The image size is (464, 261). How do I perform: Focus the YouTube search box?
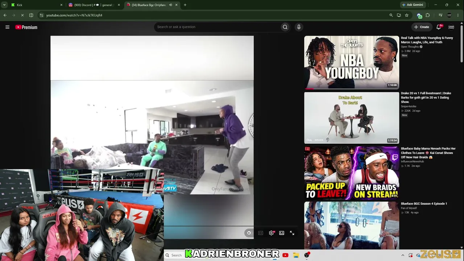[x=217, y=27]
